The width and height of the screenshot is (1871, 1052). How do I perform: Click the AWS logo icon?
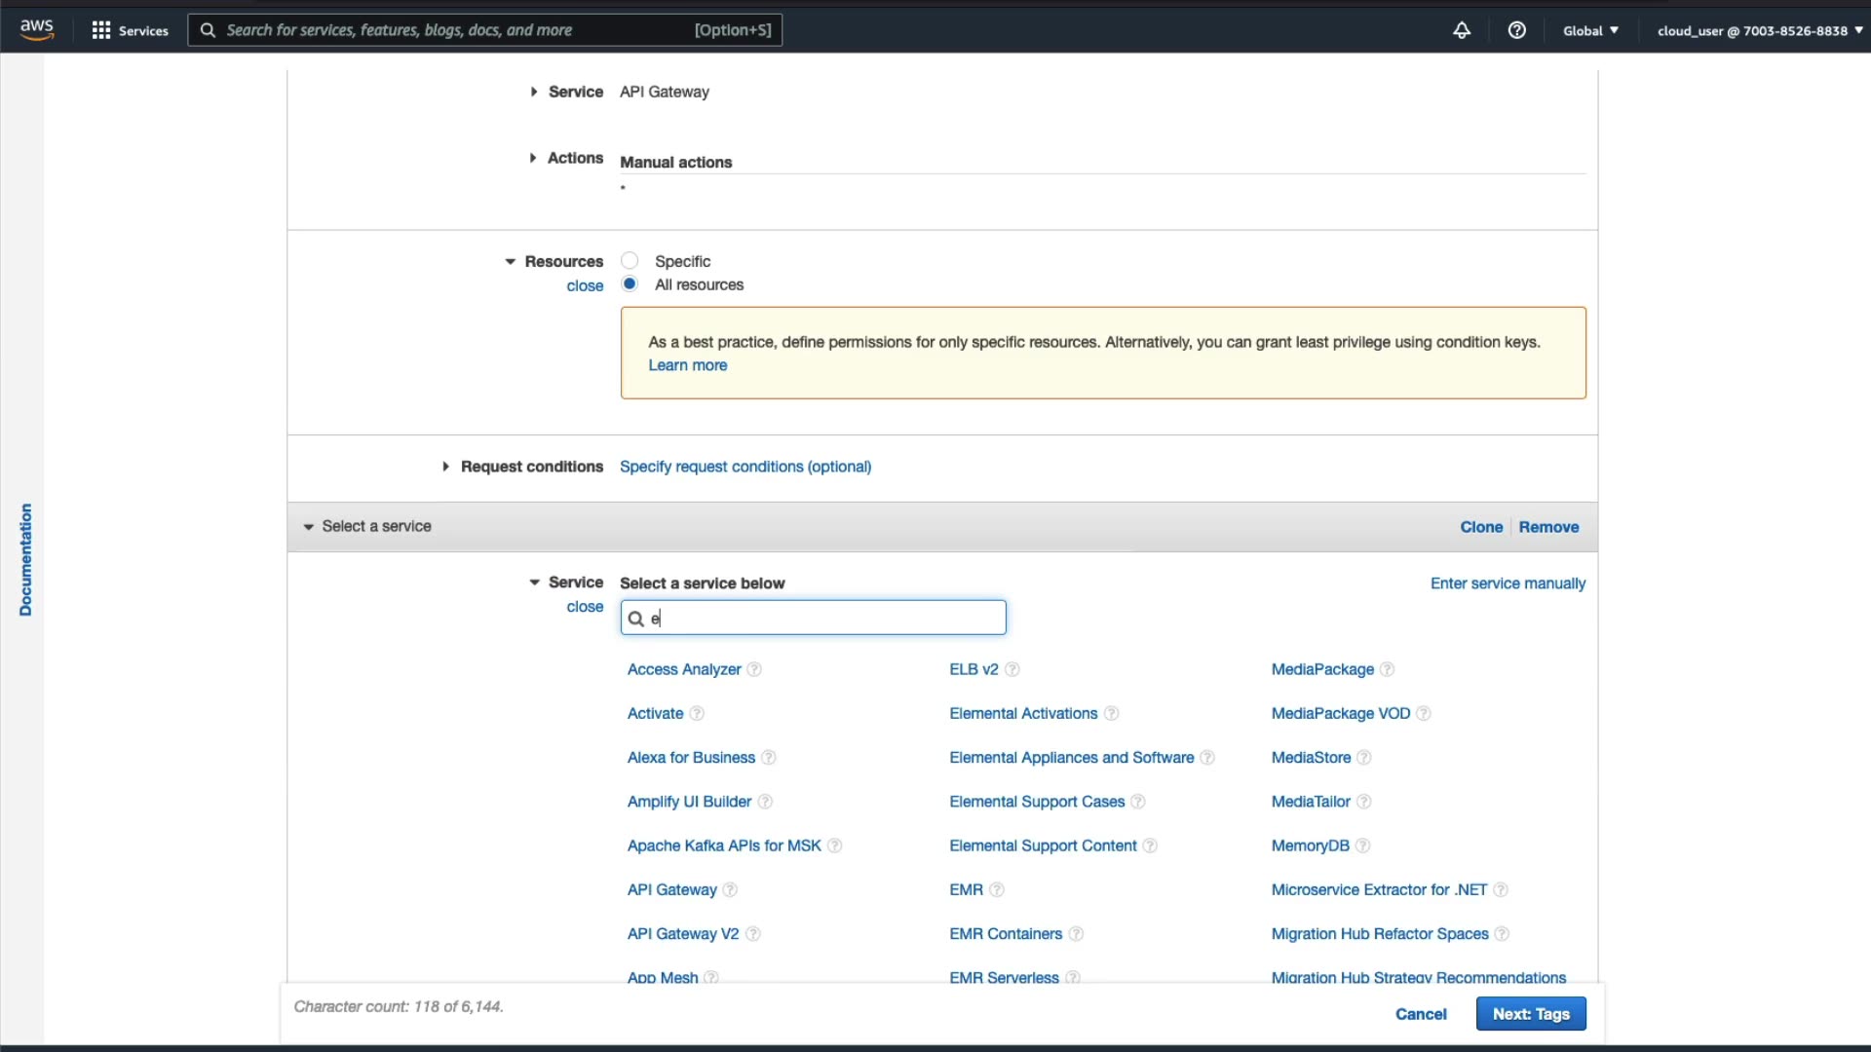click(36, 29)
